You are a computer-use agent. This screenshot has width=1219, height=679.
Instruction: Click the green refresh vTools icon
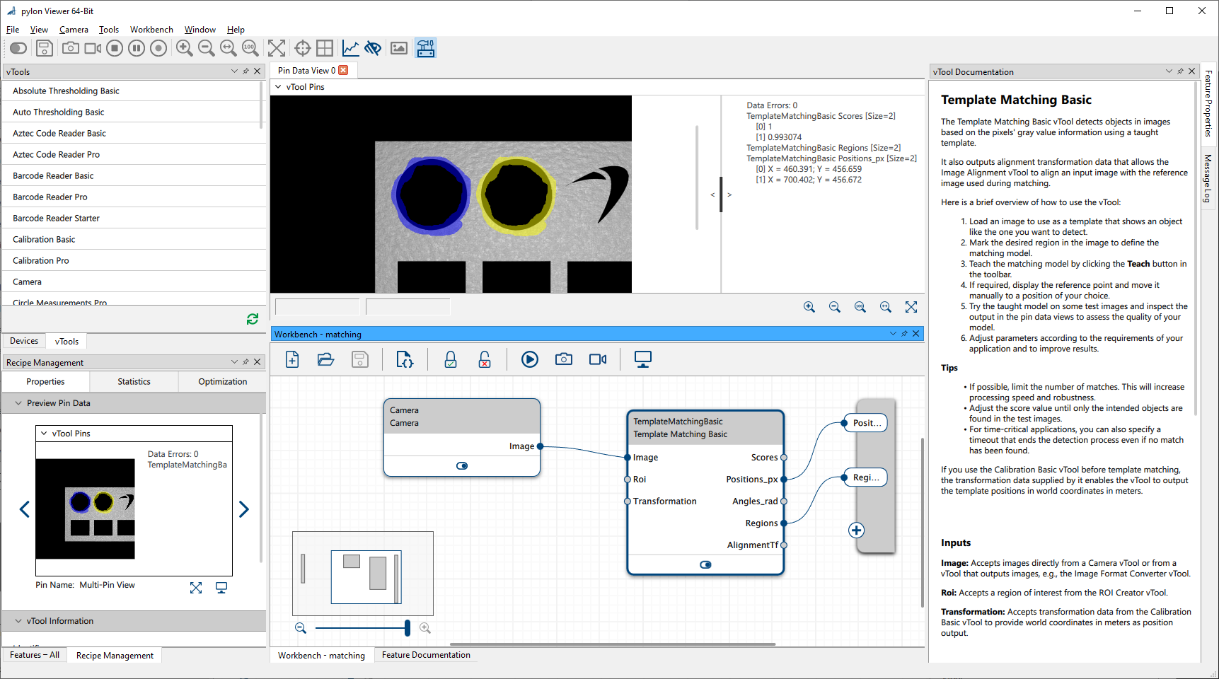(253, 320)
